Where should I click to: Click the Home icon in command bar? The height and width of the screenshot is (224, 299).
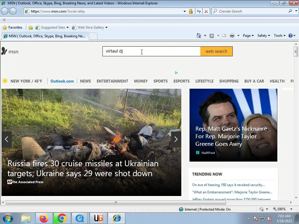199,36
